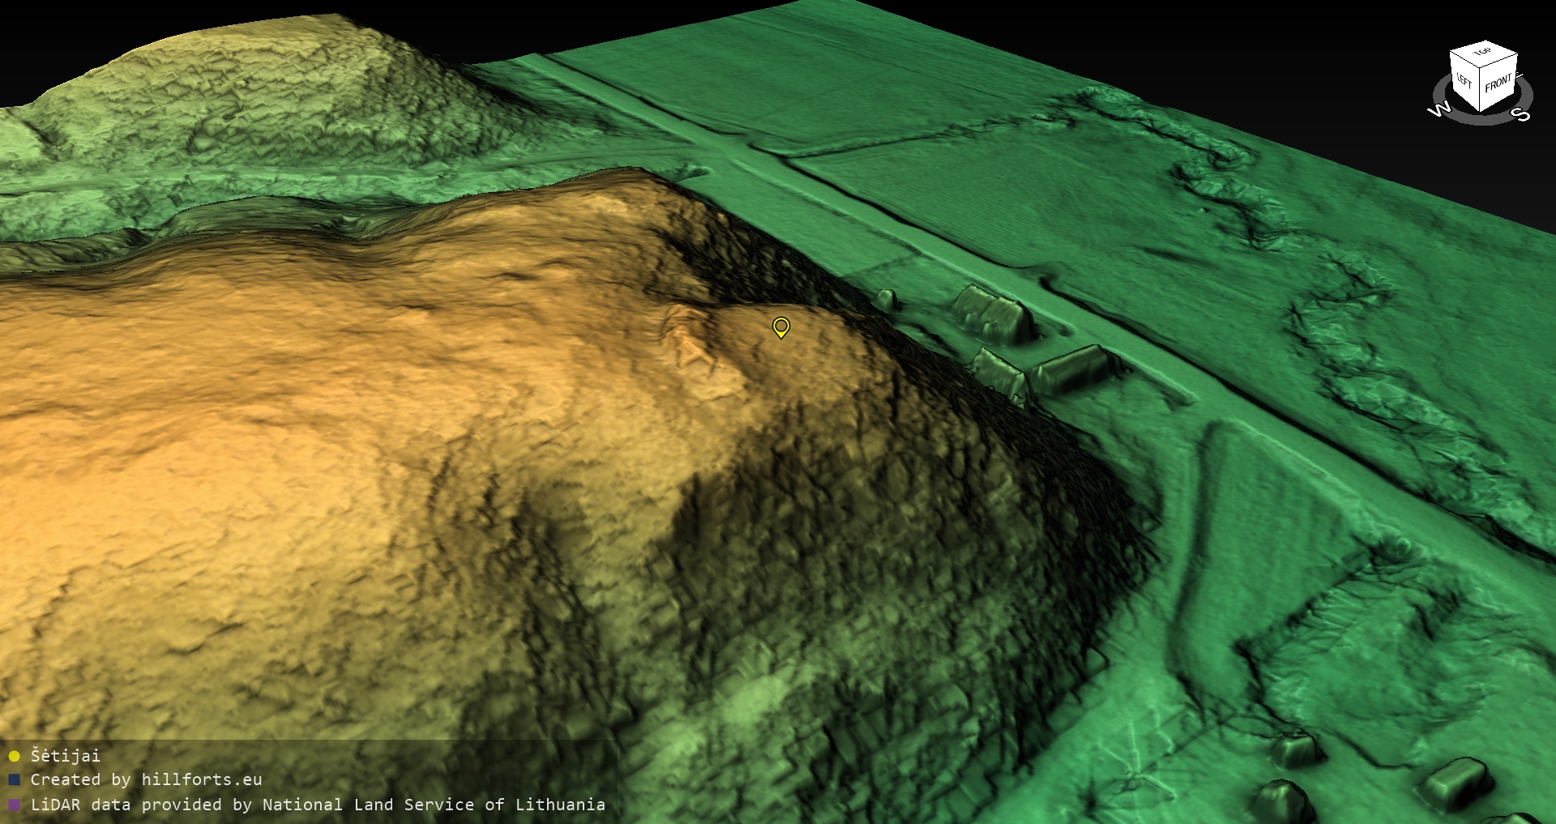
Task: Click the W compass direction letter
Action: click(x=1438, y=109)
